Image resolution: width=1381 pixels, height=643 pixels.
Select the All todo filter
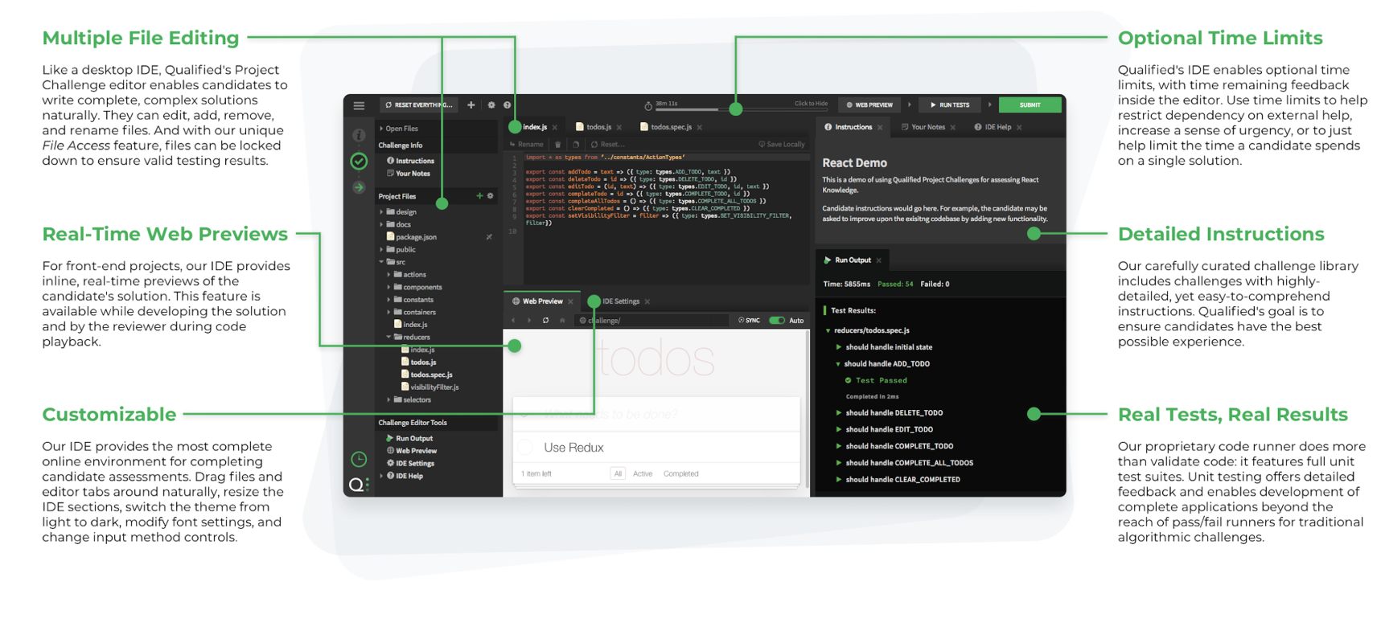(x=618, y=474)
